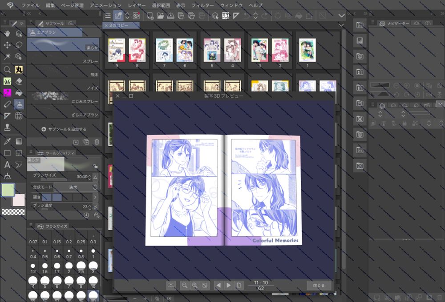This screenshot has height=302, width=445.
Task: Fit the 3D preview to window
Action: click(205, 285)
